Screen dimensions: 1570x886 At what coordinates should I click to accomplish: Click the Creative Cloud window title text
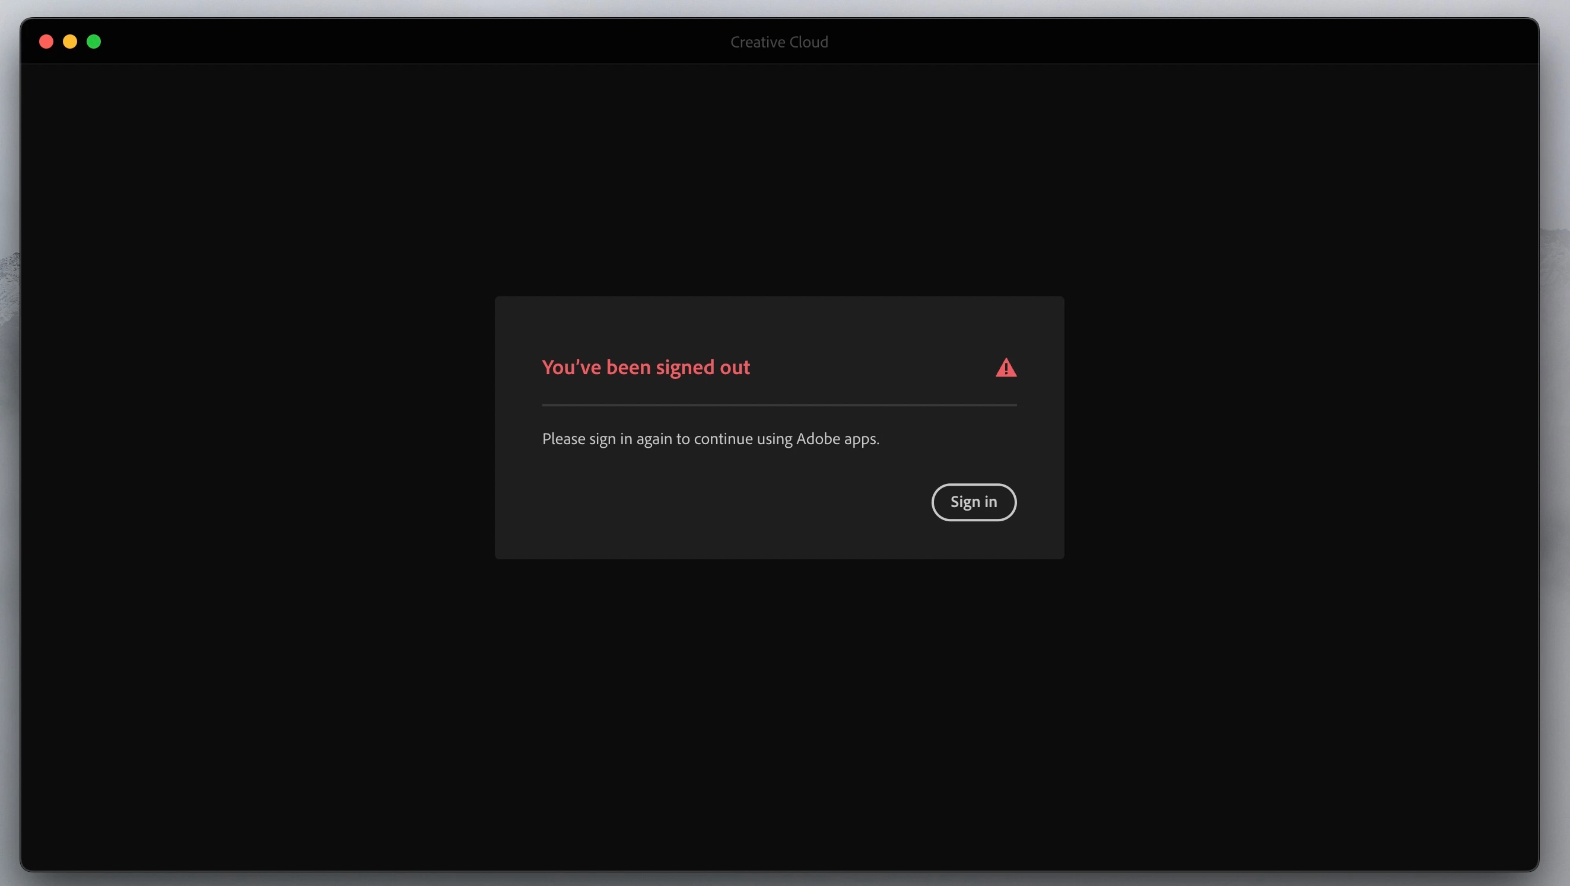(779, 42)
